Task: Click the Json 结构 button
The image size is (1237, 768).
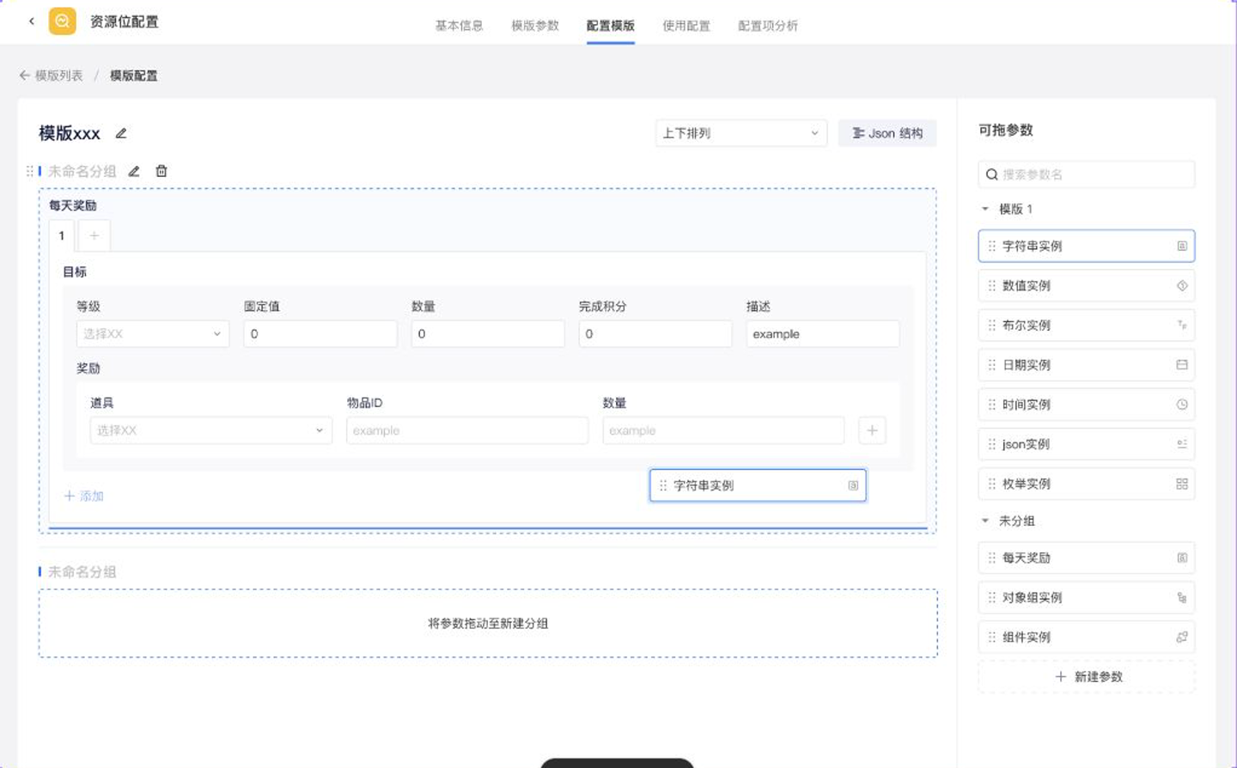Action: pyautogui.click(x=887, y=133)
